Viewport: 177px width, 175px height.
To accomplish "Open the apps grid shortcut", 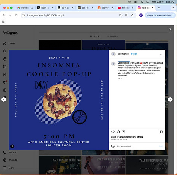I will coord(3,22).
